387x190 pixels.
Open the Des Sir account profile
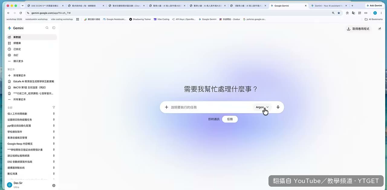(x=15, y=185)
